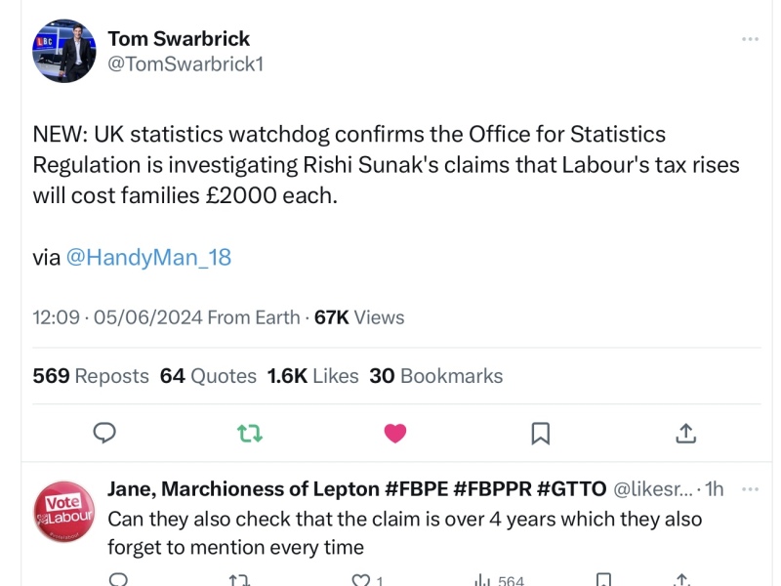This screenshot has height=586, width=781.
Task: Open Tom Swarbrick's profile picture
Action: point(63,51)
